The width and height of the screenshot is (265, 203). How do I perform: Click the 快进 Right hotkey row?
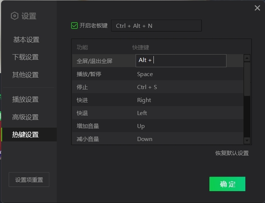click(x=158, y=100)
